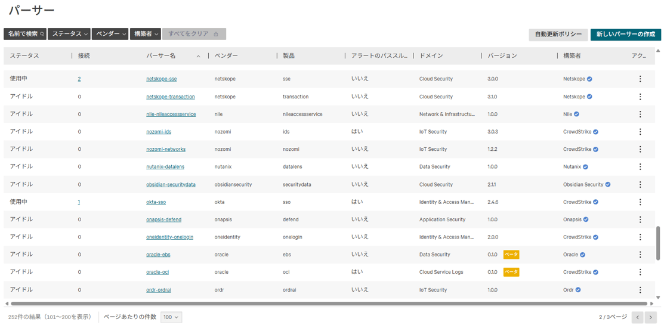The image size is (664, 325).
Task: Change page size dropdown showing 100
Action: (171, 317)
